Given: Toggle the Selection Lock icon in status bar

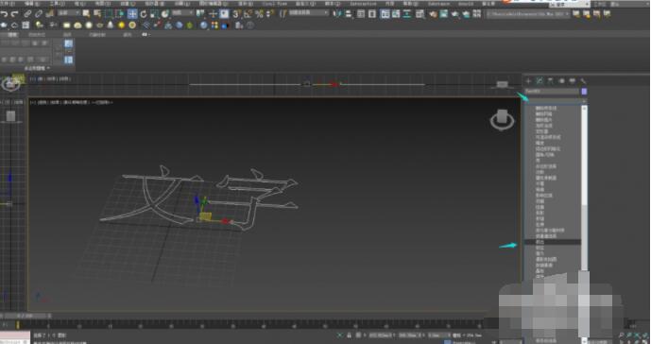Looking at the screenshot, I should coord(350,335).
